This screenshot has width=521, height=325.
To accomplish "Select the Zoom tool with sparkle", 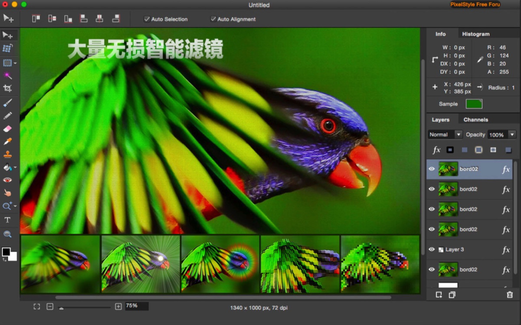I will pyautogui.click(x=7, y=206).
